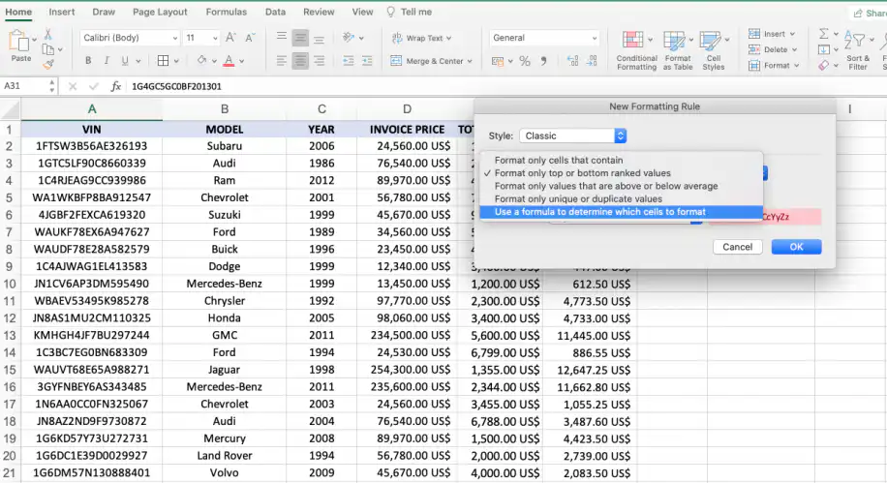Click the Fill Color paint bucket icon
Screen dimensions: 887x483
pos(201,60)
